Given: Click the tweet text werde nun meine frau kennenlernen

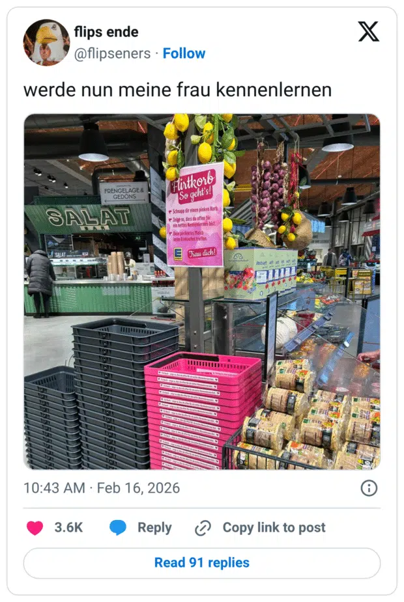Looking at the screenshot, I should 178,90.
